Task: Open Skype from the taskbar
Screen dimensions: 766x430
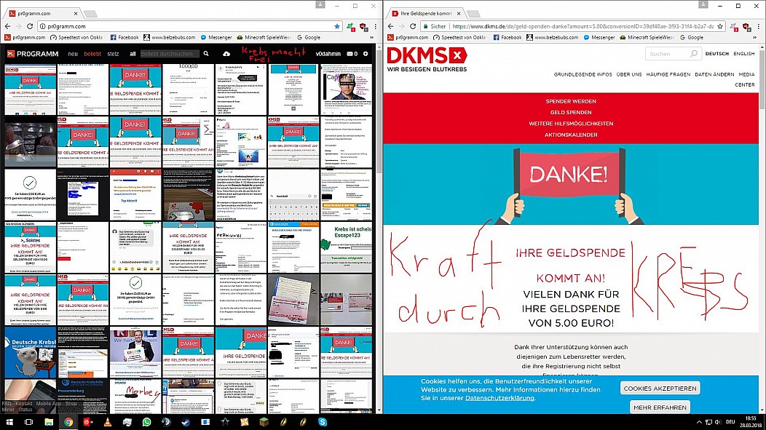Action: tap(323, 422)
